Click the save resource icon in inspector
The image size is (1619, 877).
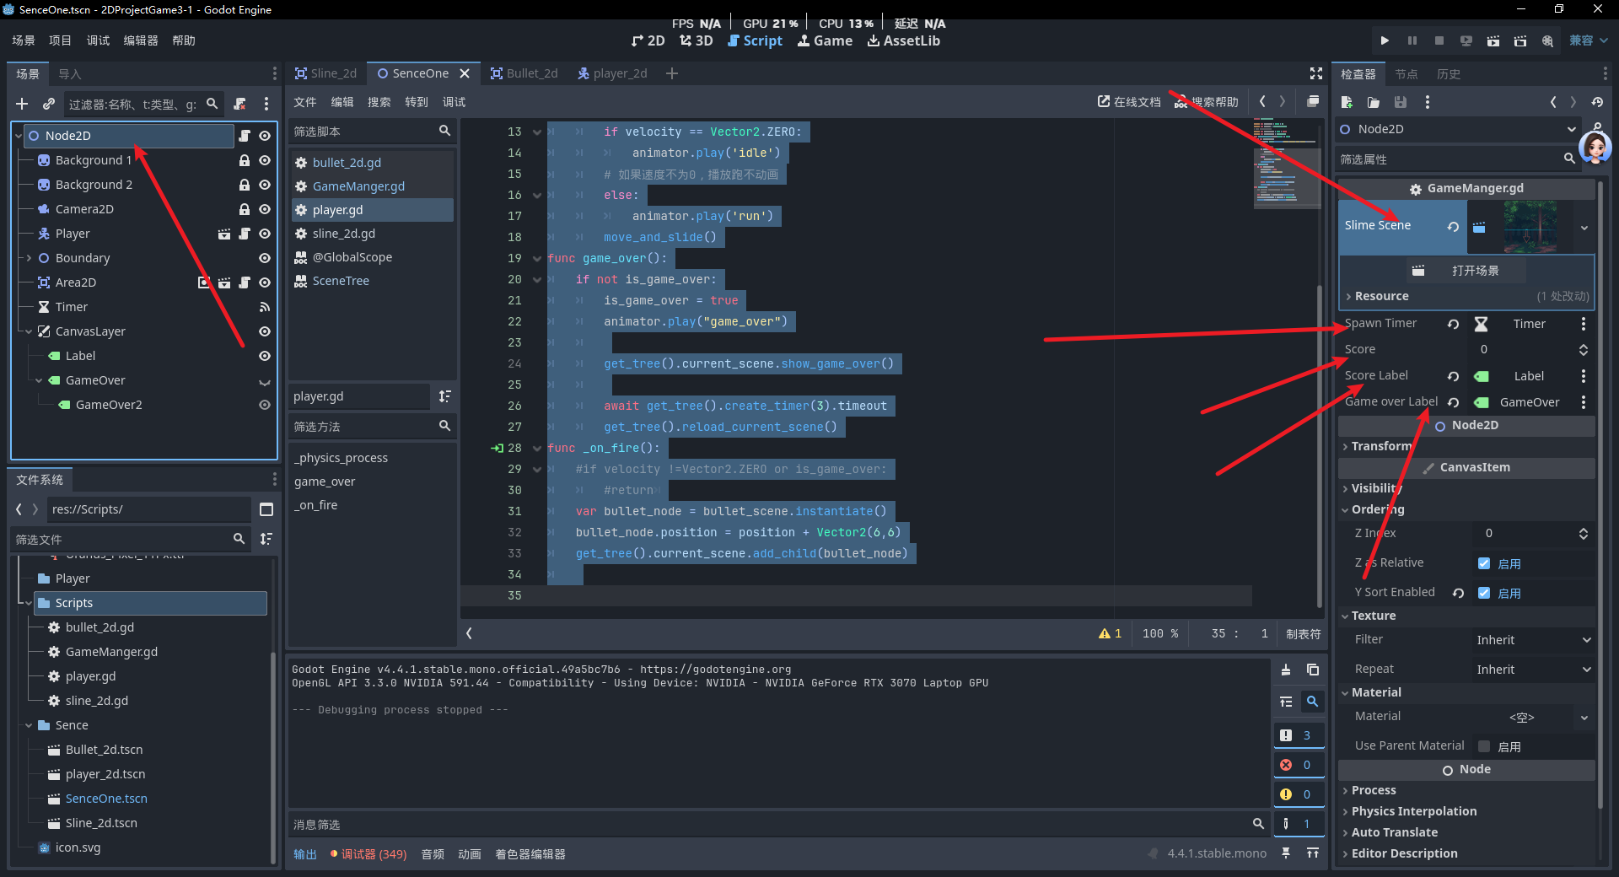1401,102
